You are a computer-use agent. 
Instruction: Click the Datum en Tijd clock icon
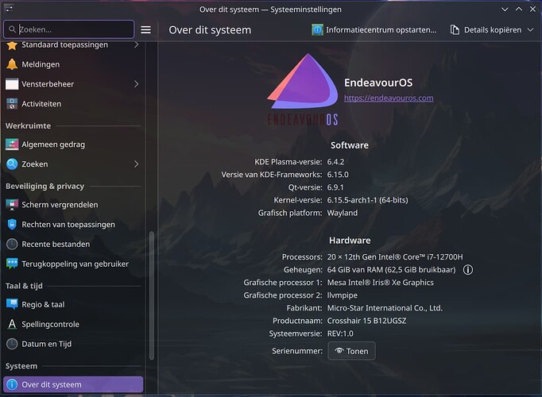(12, 344)
